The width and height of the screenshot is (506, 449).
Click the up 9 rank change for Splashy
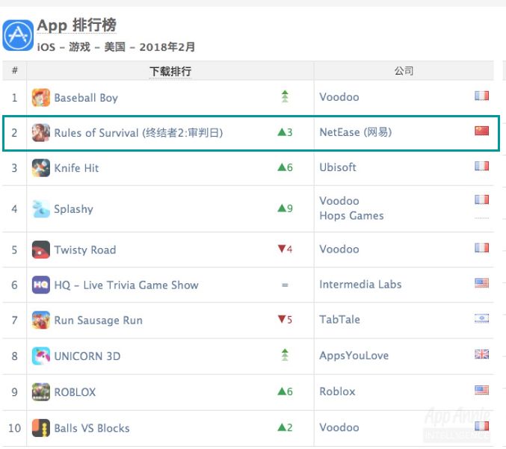(x=285, y=208)
